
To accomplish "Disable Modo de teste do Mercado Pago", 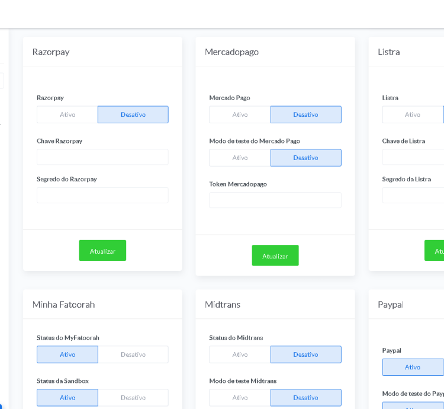I will click(305, 158).
